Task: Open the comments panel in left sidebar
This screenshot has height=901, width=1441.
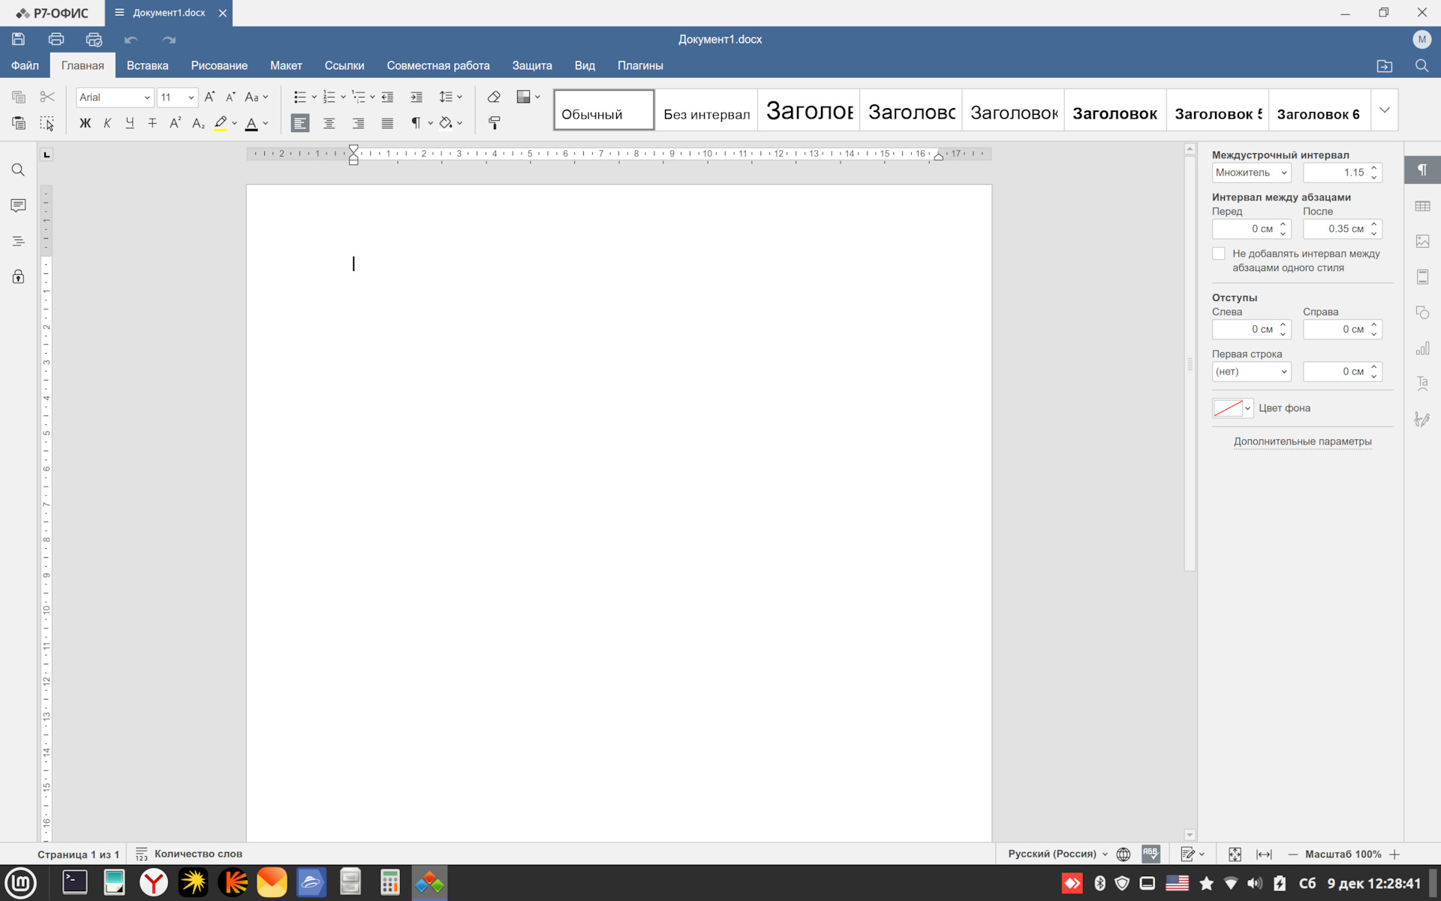Action: tap(18, 206)
